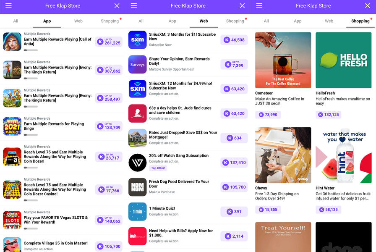Open the HelloFresh offer image
Image resolution: width=376 pixels, height=252 pixels.
[343, 60]
